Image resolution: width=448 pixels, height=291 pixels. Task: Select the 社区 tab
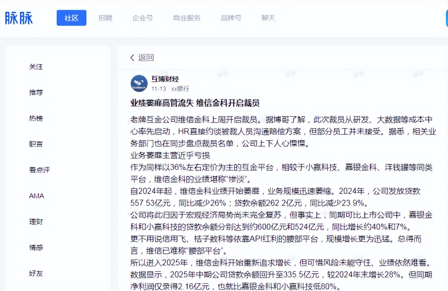(71, 18)
